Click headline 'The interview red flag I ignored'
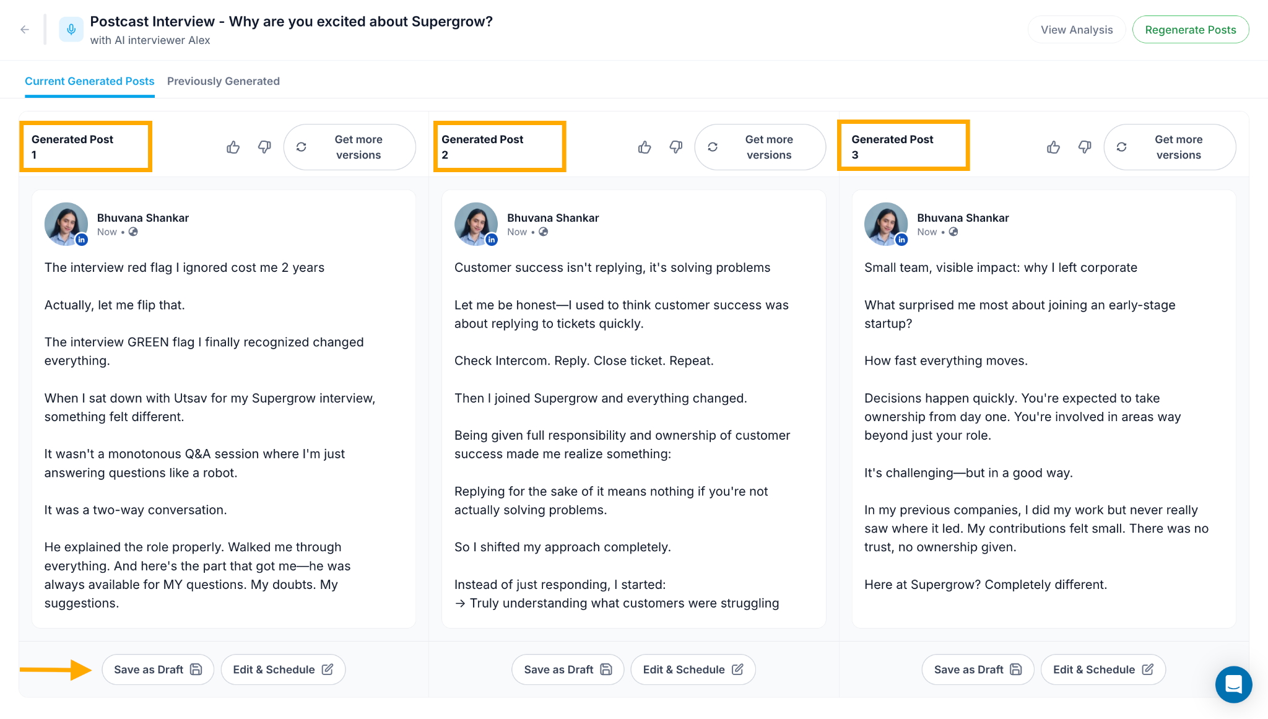1268x719 pixels. pos(185,268)
